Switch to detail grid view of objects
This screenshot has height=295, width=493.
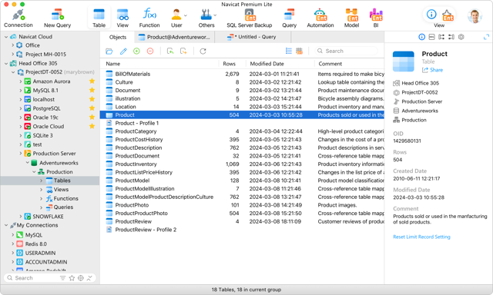click(299, 51)
